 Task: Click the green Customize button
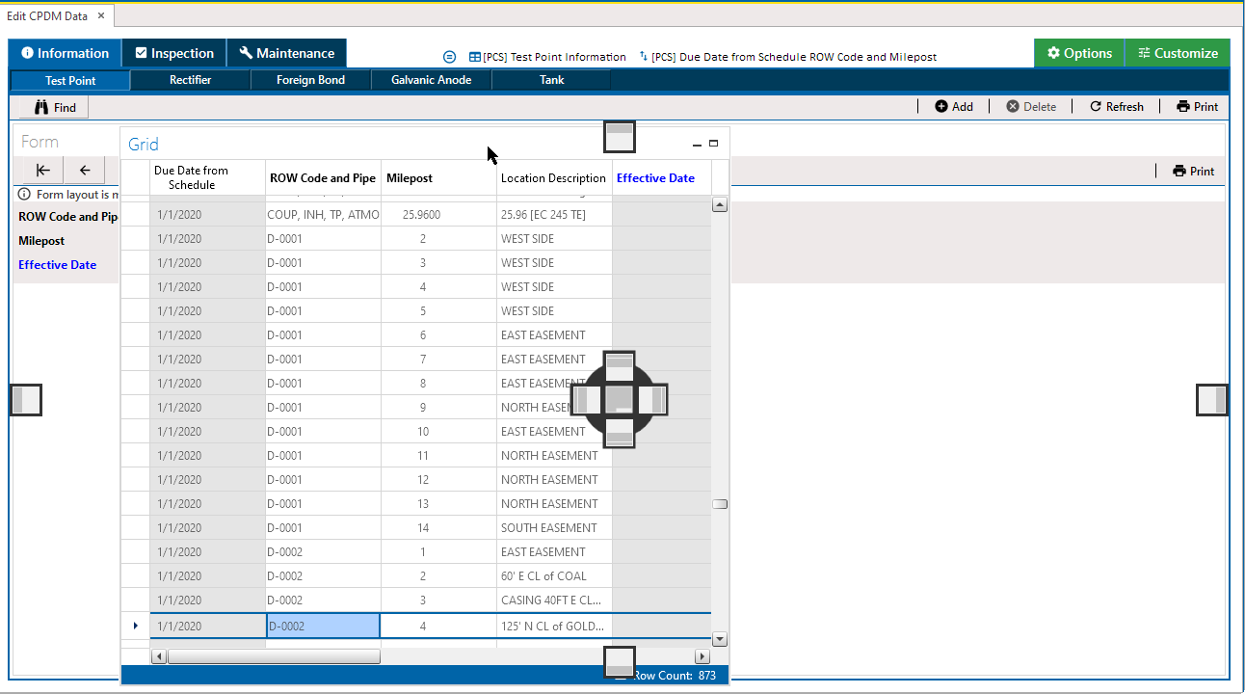tap(1177, 53)
